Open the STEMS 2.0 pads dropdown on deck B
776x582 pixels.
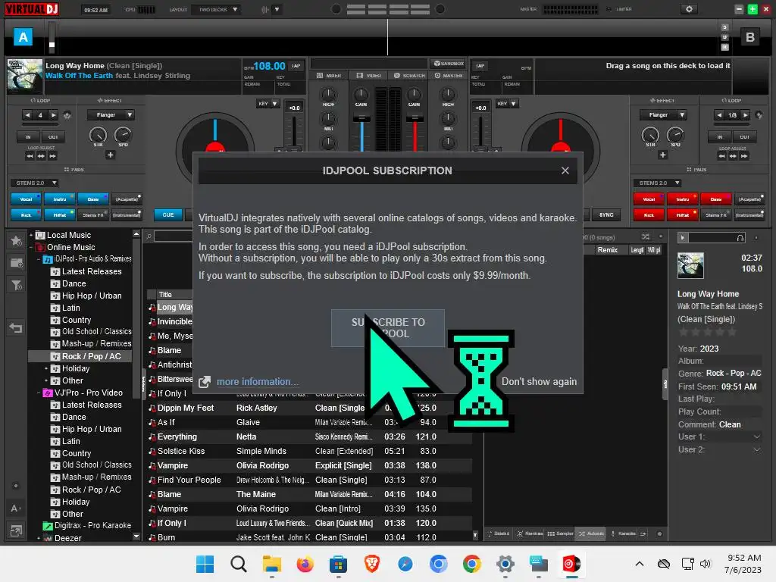point(657,183)
